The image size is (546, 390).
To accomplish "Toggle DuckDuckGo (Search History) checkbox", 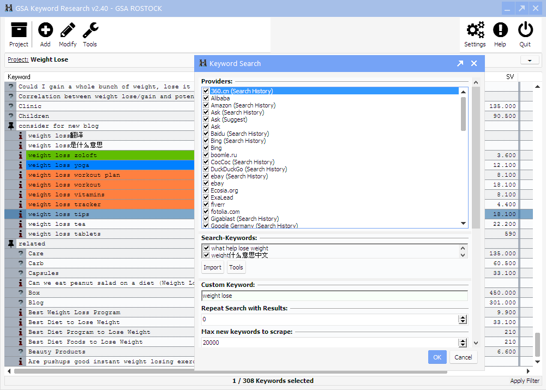I will (x=206, y=169).
